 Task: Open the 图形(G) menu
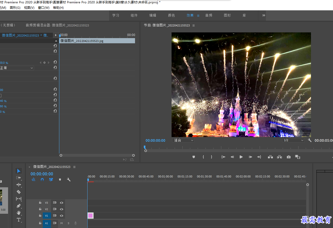(x=15, y=8)
